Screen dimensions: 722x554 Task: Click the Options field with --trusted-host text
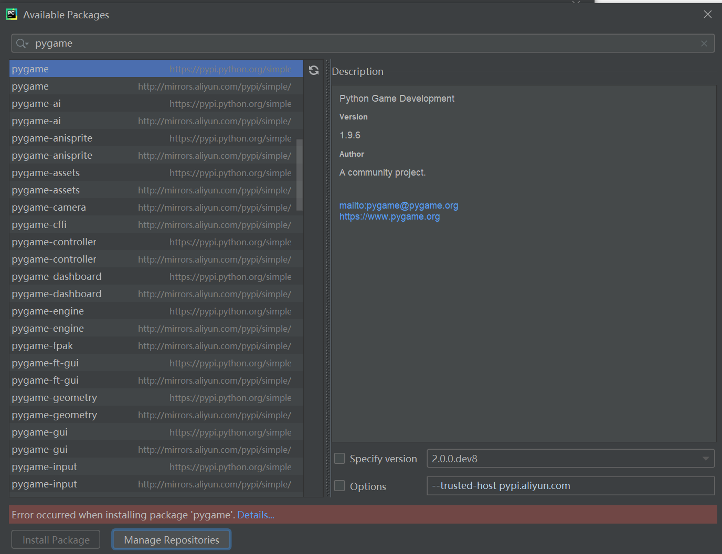pos(571,486)
